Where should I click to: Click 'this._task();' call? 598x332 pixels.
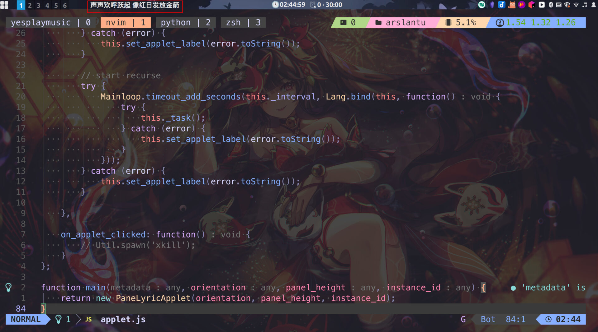click(x=173, y=118)
